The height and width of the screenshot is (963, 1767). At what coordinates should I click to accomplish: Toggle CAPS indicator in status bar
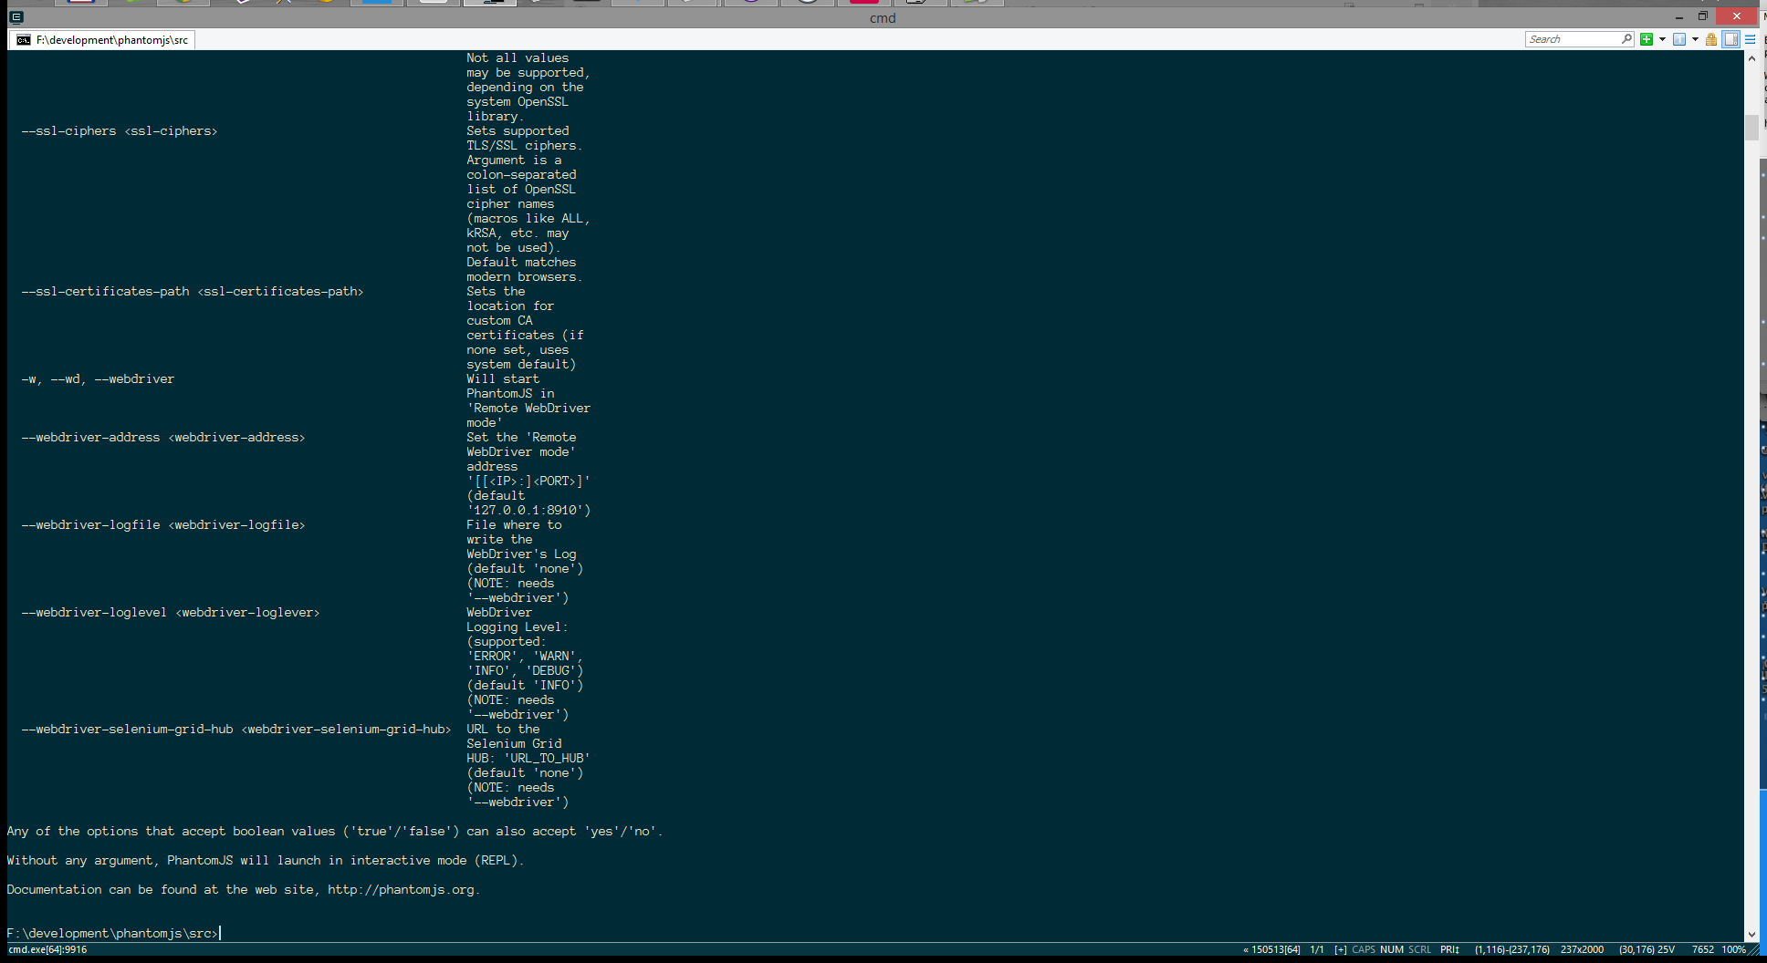point(1364,949)
